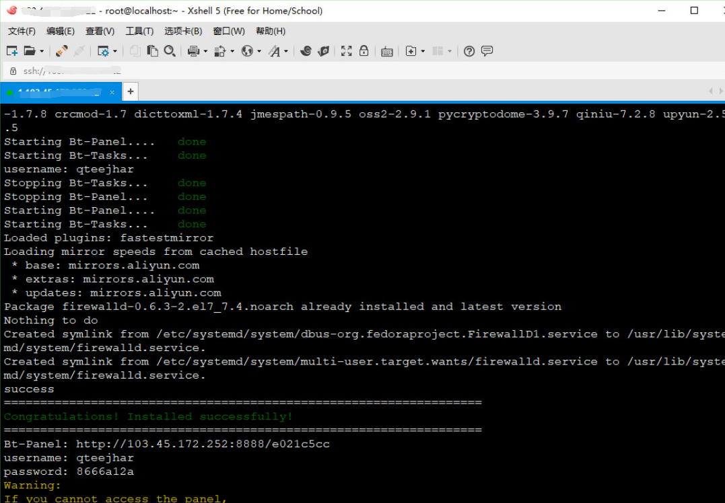725x503 pixels.
Task: Click the greyed Reconnect plug icon
Action: (79, 51)
